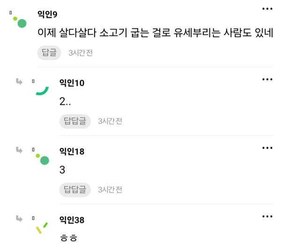The height and width of the screenshot is (249, 281).
Task: Click 익인38's yellow-green lines profile avatar
Action: pos(42,228)
